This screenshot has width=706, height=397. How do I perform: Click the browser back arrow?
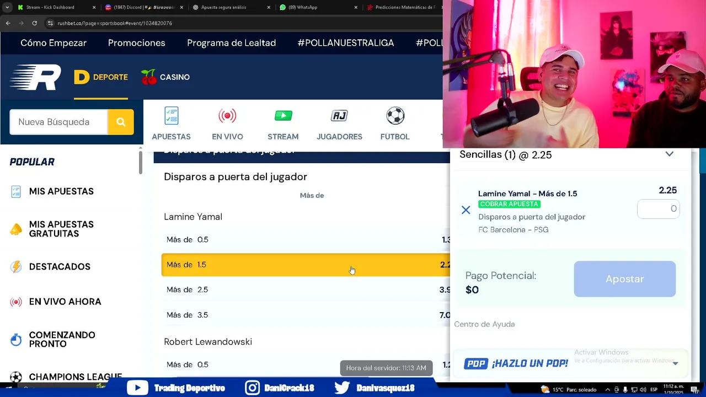pos(8,23)
